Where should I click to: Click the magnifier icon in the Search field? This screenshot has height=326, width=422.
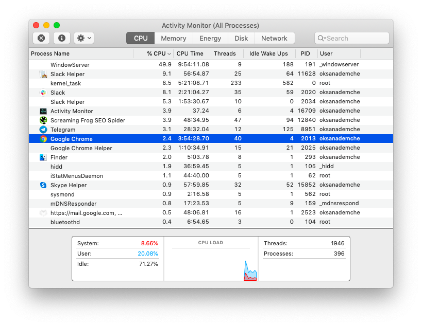(x=322, y=39)
